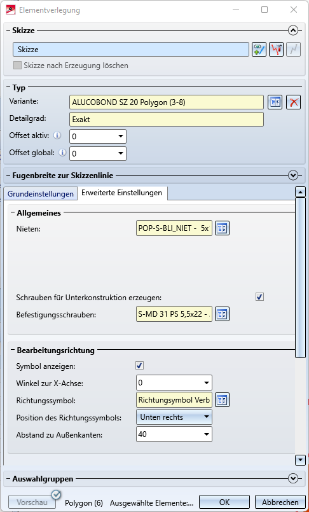This screenshot has height=512, width=309.
Task: Click info icon beside Offset global
Action: (x=62, y=153)
